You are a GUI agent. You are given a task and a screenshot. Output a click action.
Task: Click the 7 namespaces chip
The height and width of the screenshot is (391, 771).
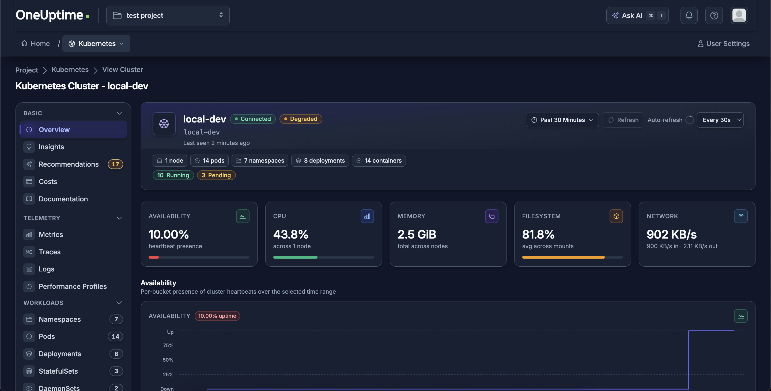click(x=260, y=160)
